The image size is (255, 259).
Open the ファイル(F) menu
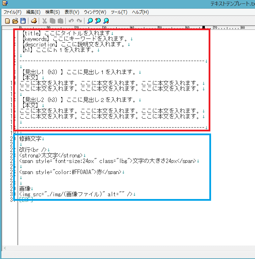tap(12, 12)
